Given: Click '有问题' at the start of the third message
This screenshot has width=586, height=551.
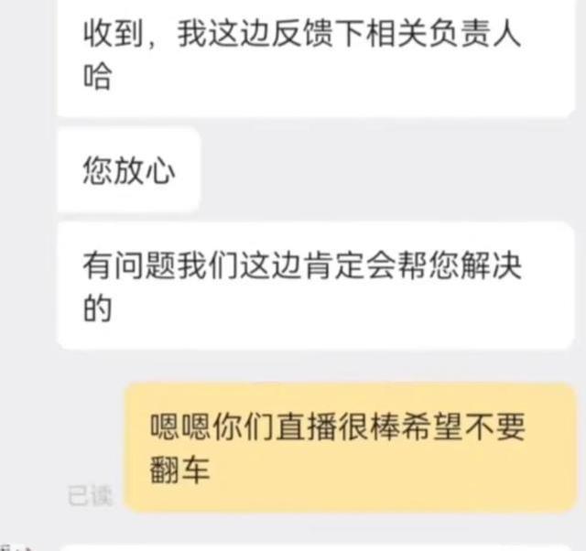Looking at the screenshot, I should 129,265.
